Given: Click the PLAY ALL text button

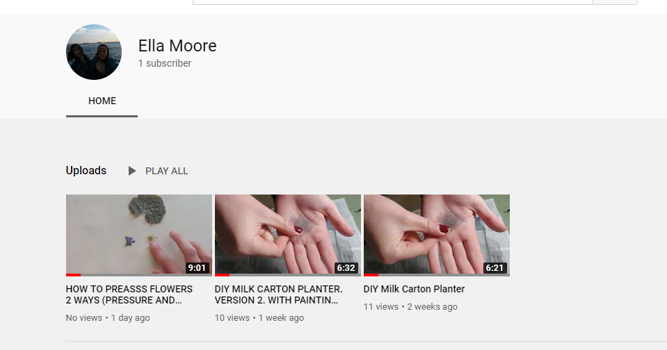Looking at the screenshot, I should pyautogui.click(x=167, y=171).
